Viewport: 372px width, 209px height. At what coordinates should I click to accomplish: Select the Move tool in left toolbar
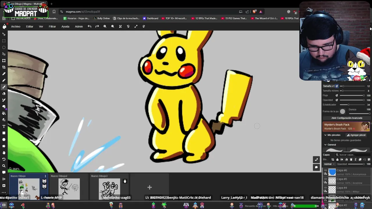4,34
